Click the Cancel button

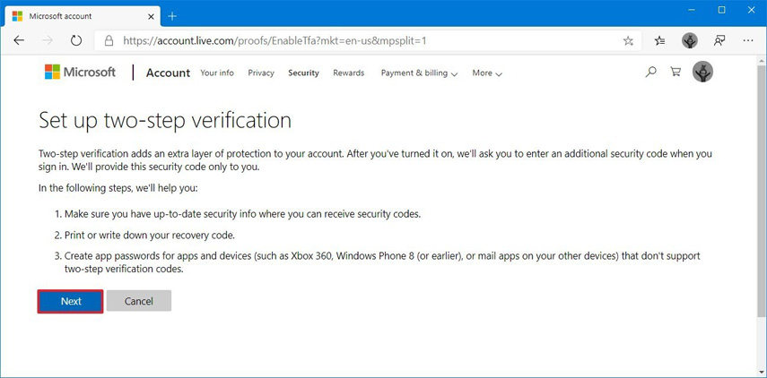click(x=139, y=301)
